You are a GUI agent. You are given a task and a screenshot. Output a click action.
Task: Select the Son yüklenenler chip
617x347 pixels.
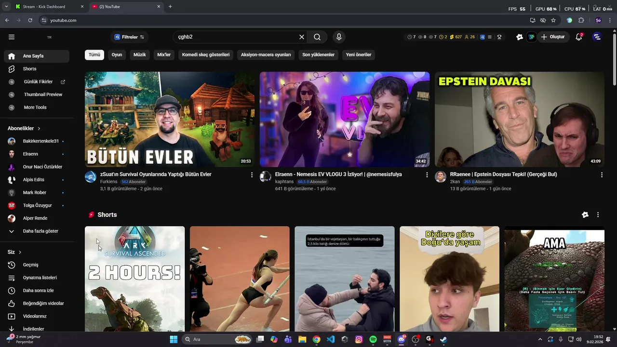click(318, 55)
